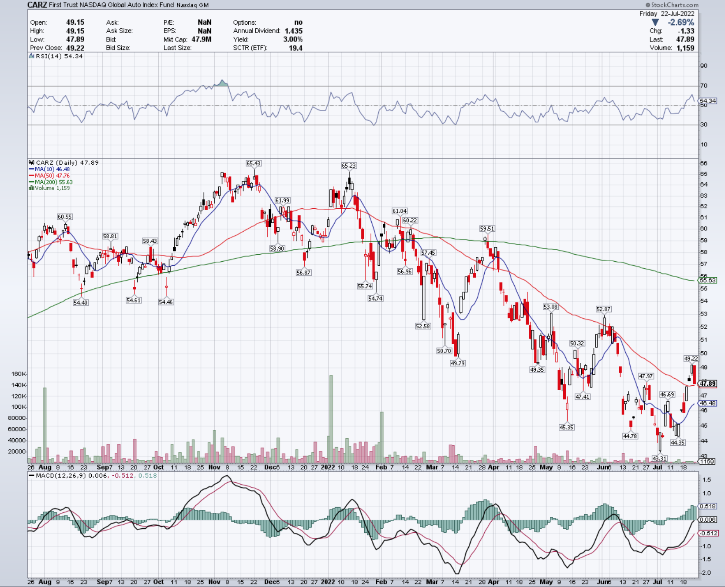Click the 50.70 March price label
Image resolution: width=725 pixels, height=587 pixels.
[444, 351]
